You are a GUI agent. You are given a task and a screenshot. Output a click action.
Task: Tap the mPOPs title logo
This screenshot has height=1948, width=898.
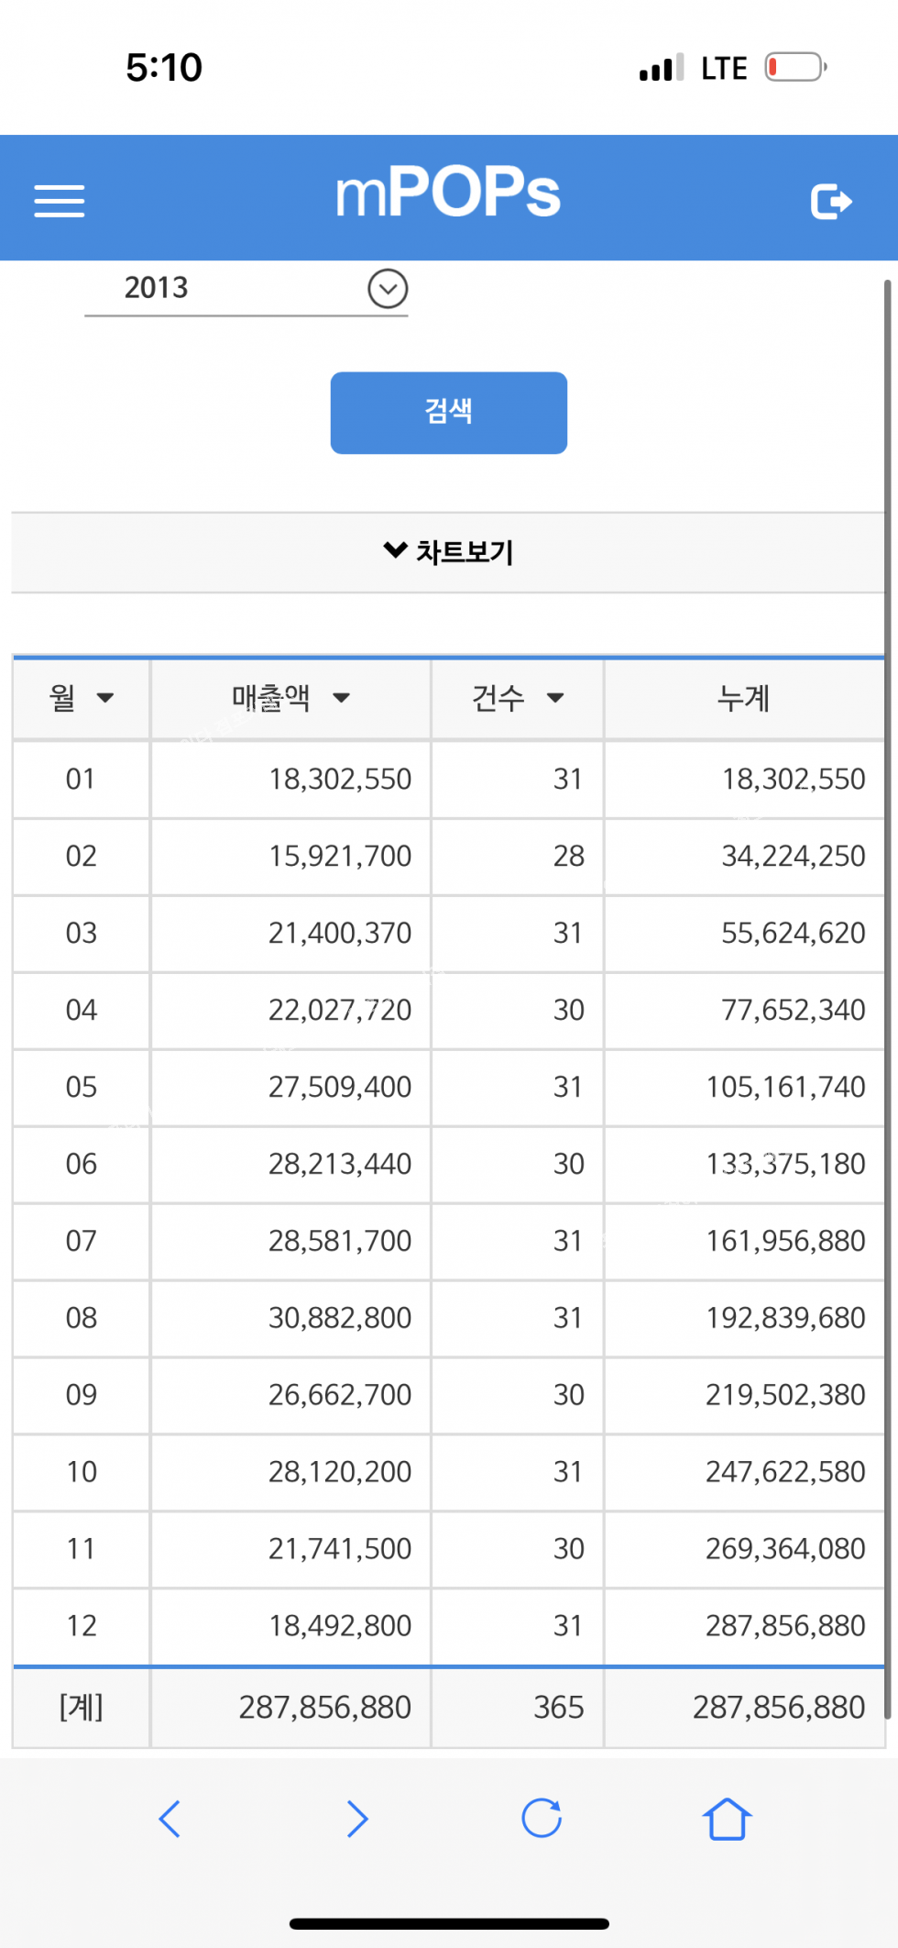pos(448,194)
